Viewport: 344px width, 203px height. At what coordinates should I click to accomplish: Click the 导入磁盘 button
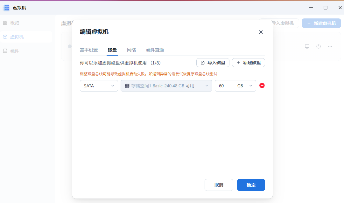click(x=213, y=63)
